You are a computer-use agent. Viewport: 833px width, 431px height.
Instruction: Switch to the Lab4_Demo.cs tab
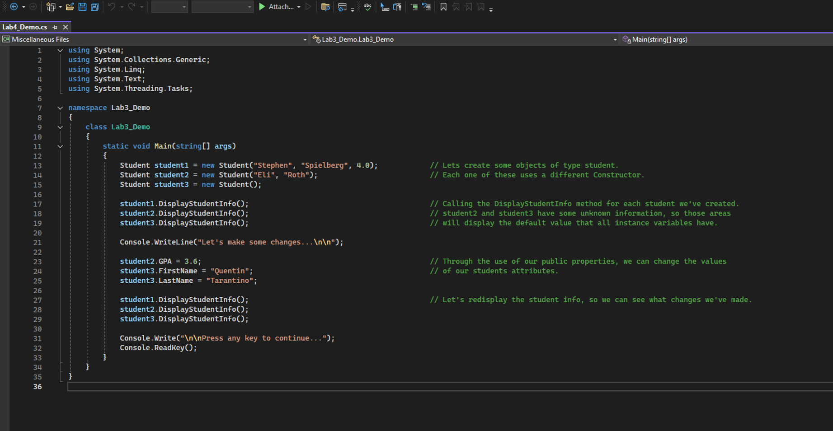click(x=25, y=27)
